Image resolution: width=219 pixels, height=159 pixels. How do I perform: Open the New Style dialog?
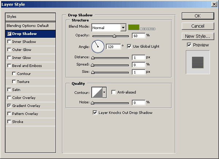[198, 36]
